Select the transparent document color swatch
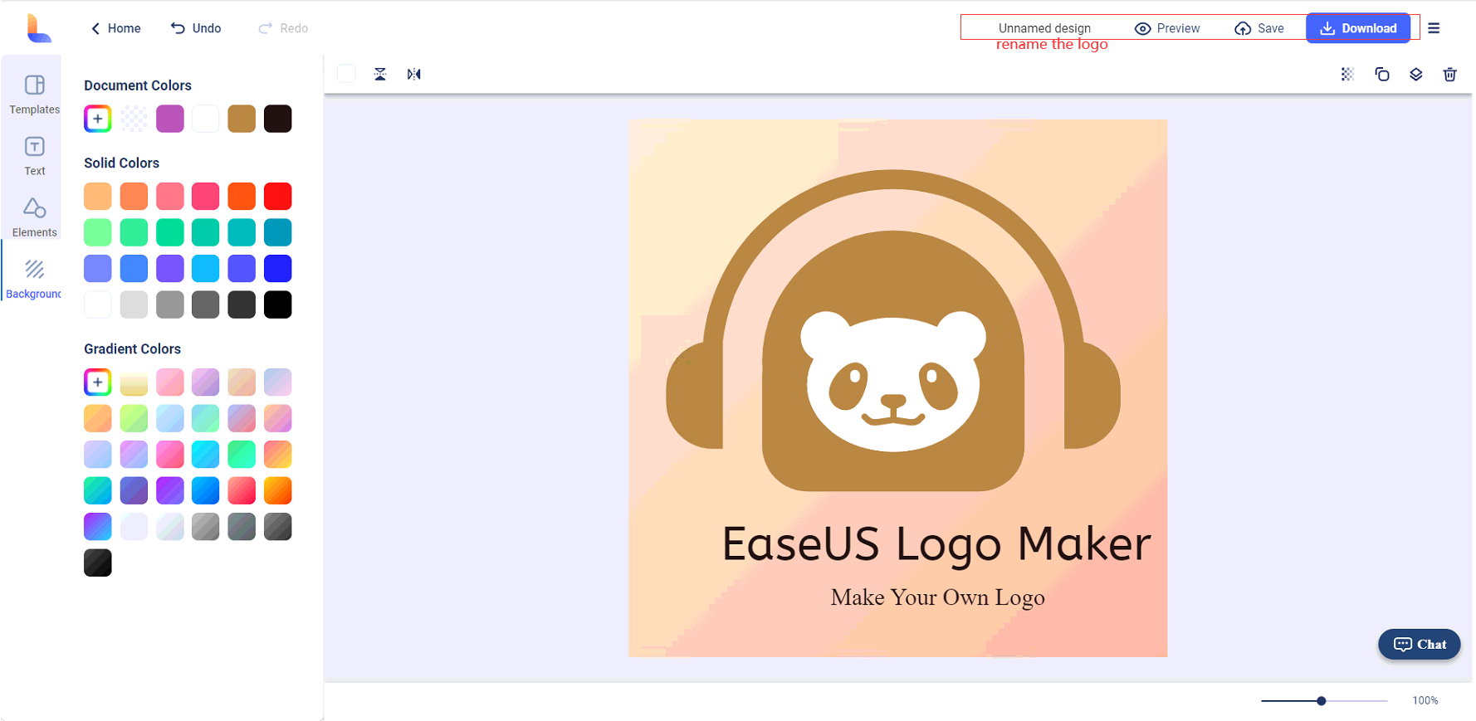This screenshot has width=1476, height=721. click(134, 119)
